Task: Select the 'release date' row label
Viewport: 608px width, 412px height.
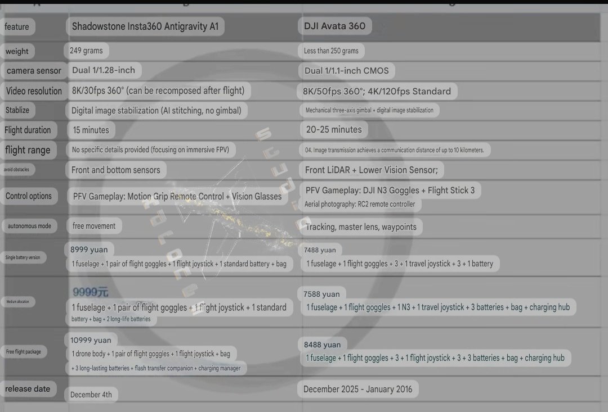Action: (28, 389)
